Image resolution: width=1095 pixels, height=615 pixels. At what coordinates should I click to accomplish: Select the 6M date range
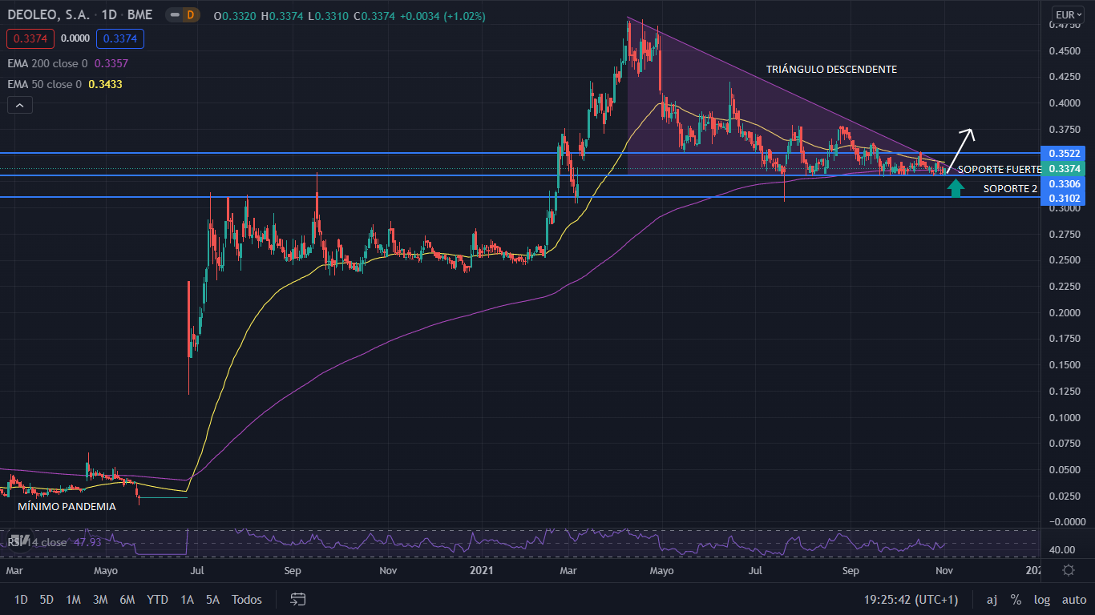(127, 599)
